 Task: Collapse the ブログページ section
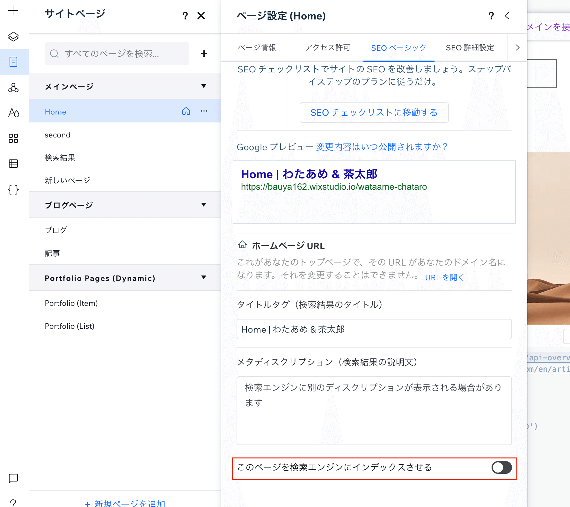[204, 205]
